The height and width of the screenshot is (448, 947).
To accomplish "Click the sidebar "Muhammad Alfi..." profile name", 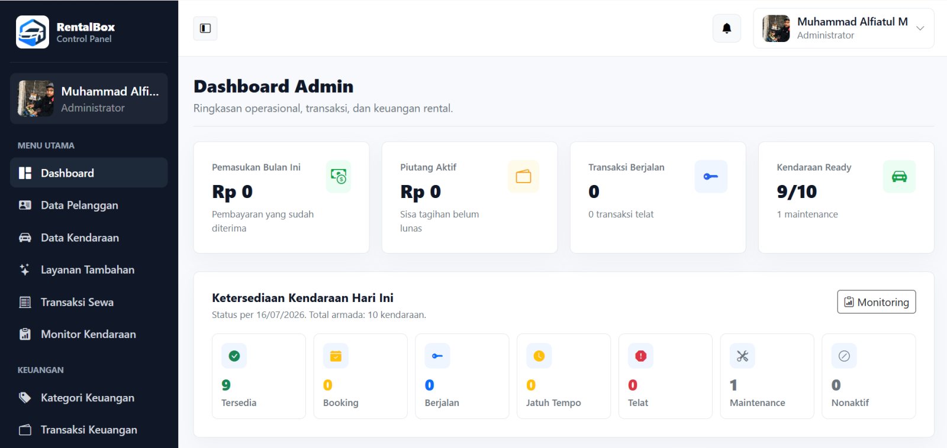I will click(x=110, y=91).
